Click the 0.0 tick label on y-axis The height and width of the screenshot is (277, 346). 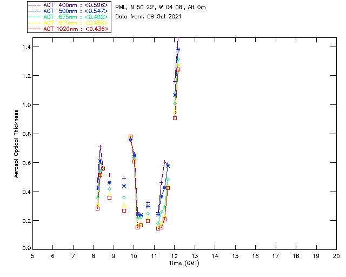(x=25, y=249)
